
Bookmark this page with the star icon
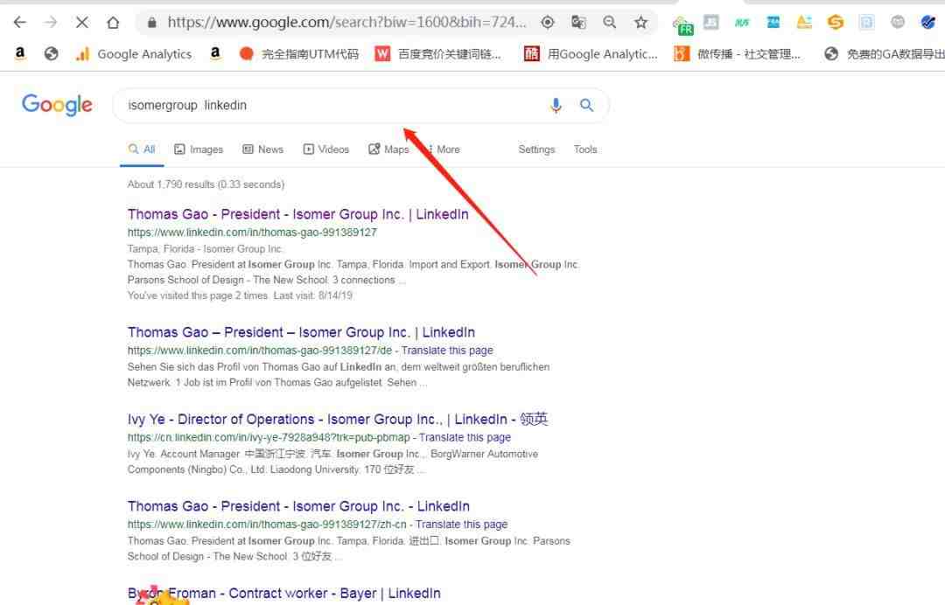[640, 23]
